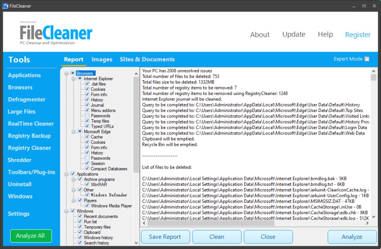The width and height of the screenshot is (381, 249).
Task: Collapse the Archive programs node
Action: [x=74, y=179]
